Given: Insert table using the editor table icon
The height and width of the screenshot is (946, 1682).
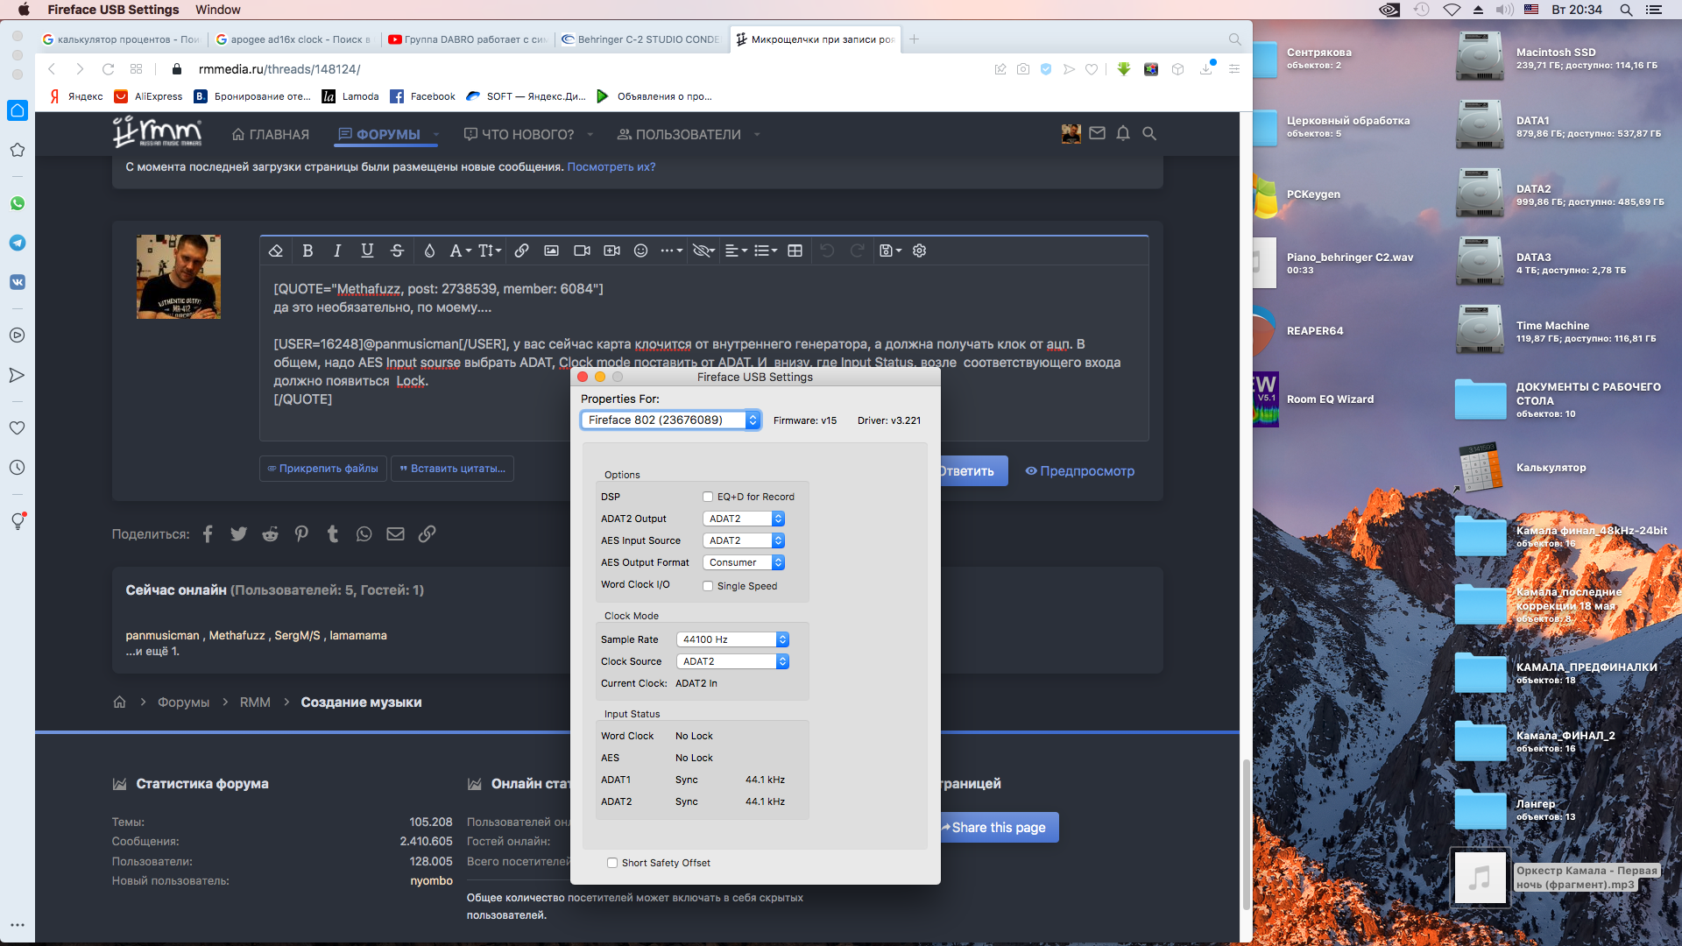Looking at the screenshot, I should (x=795, y=251).
